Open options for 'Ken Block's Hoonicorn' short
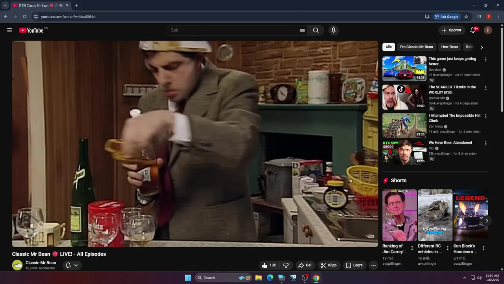This screenshot has height=284, width=504. tap(483, 248)
